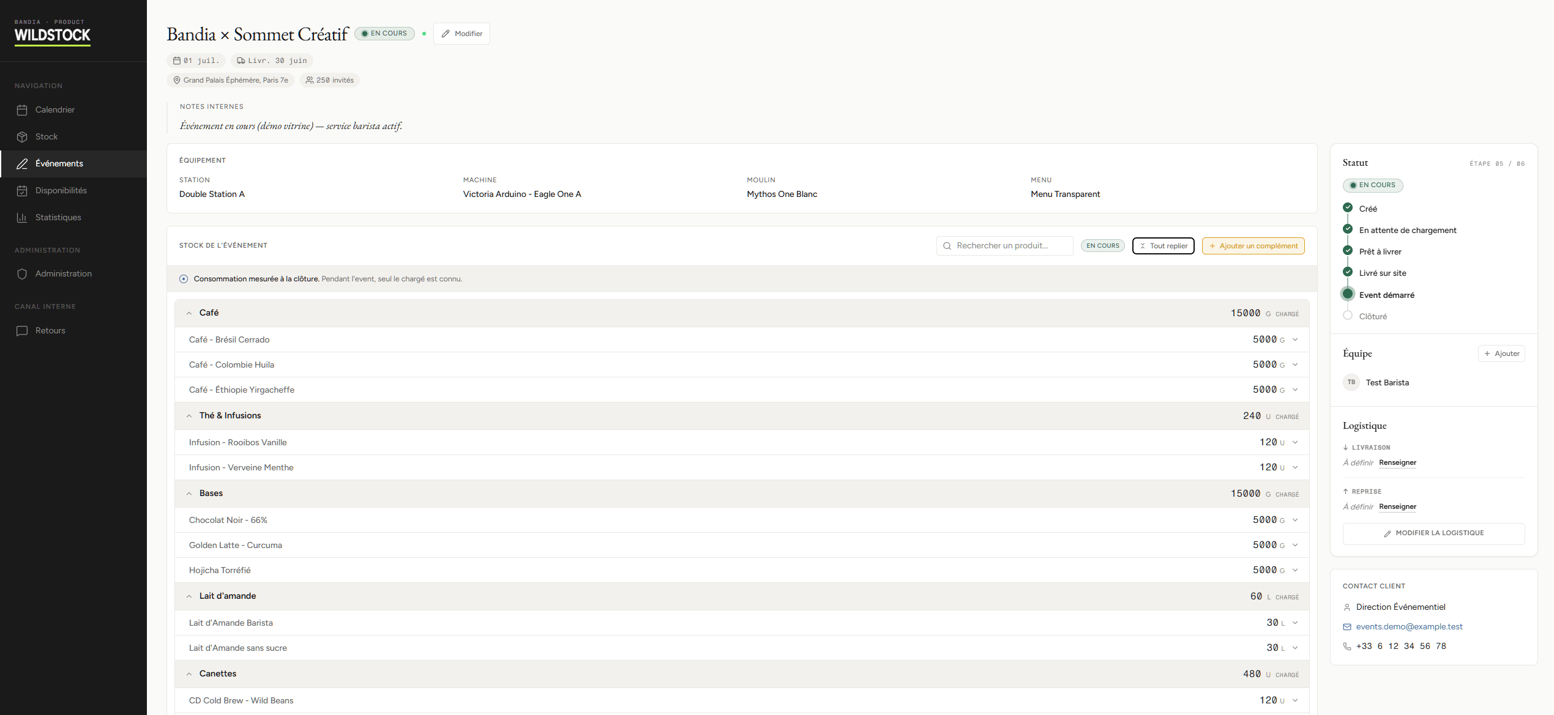Viewport: 1554px width, 715px height.
Task: Open Statistiques bar chart icon
Action: (22, 218)
